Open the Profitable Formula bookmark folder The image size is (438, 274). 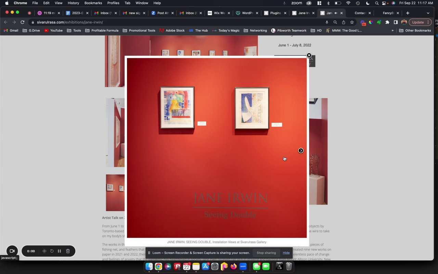pos(102,30)
